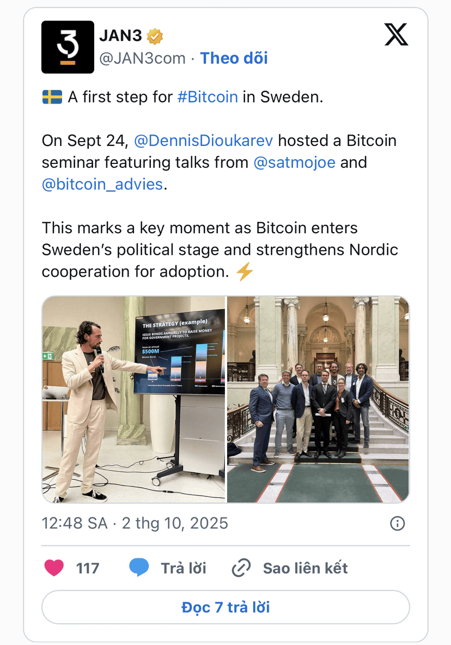Like the tweet with the heart icon
Screen dimensions: 451x645
(54, 568)
